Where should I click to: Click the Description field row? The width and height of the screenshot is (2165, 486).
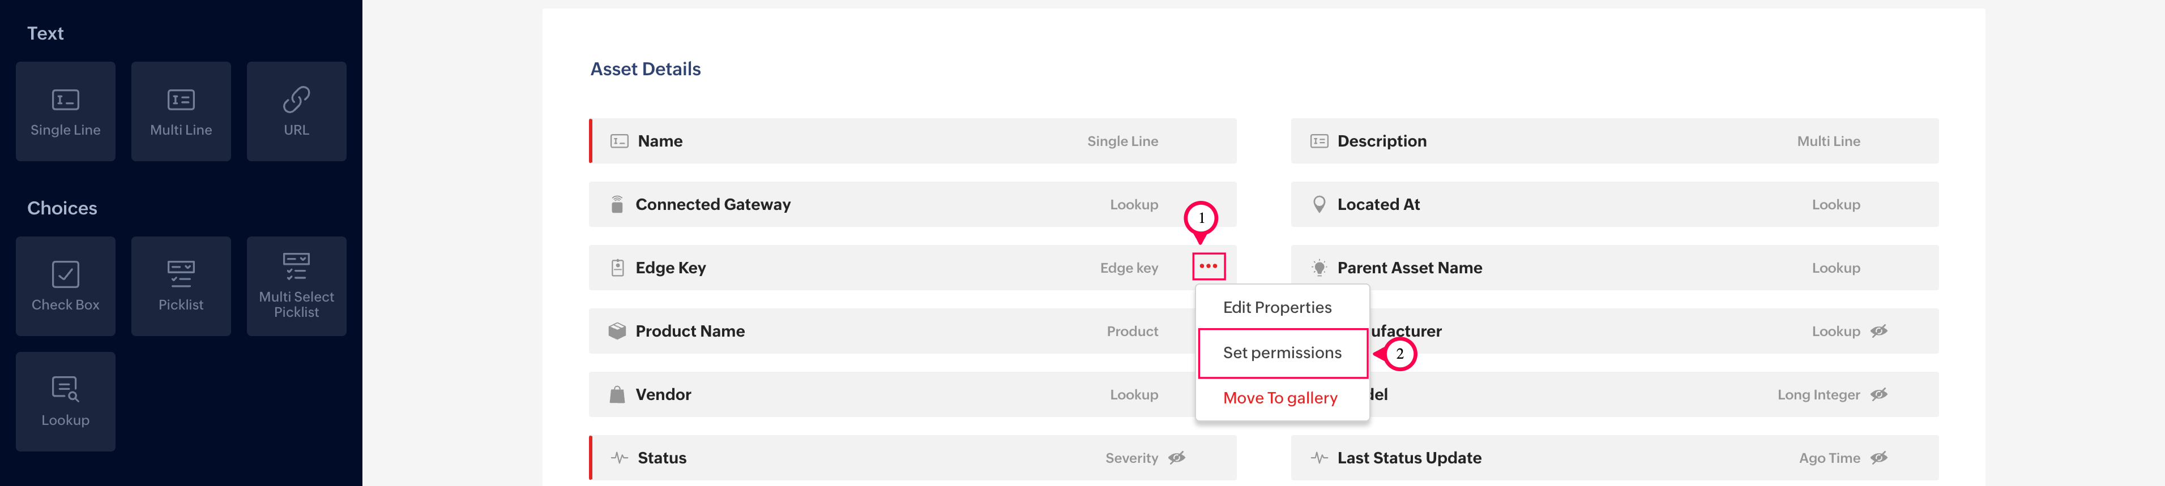[x=1613, y=141]
